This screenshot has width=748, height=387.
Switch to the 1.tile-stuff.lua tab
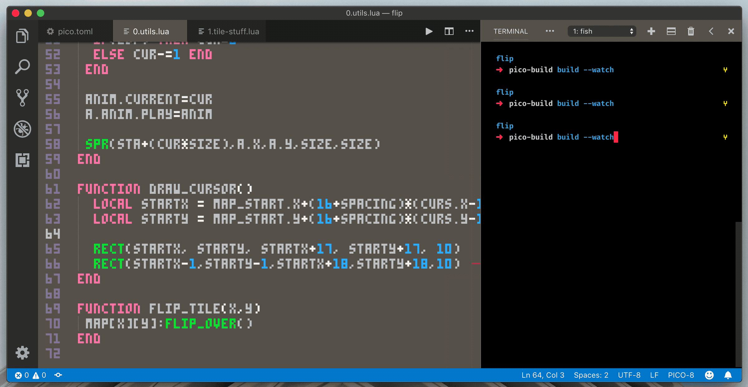(233, 31)
